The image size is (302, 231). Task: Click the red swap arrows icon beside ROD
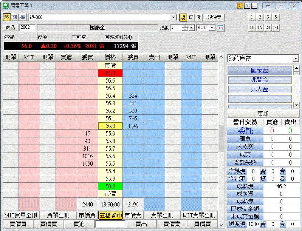221,28
